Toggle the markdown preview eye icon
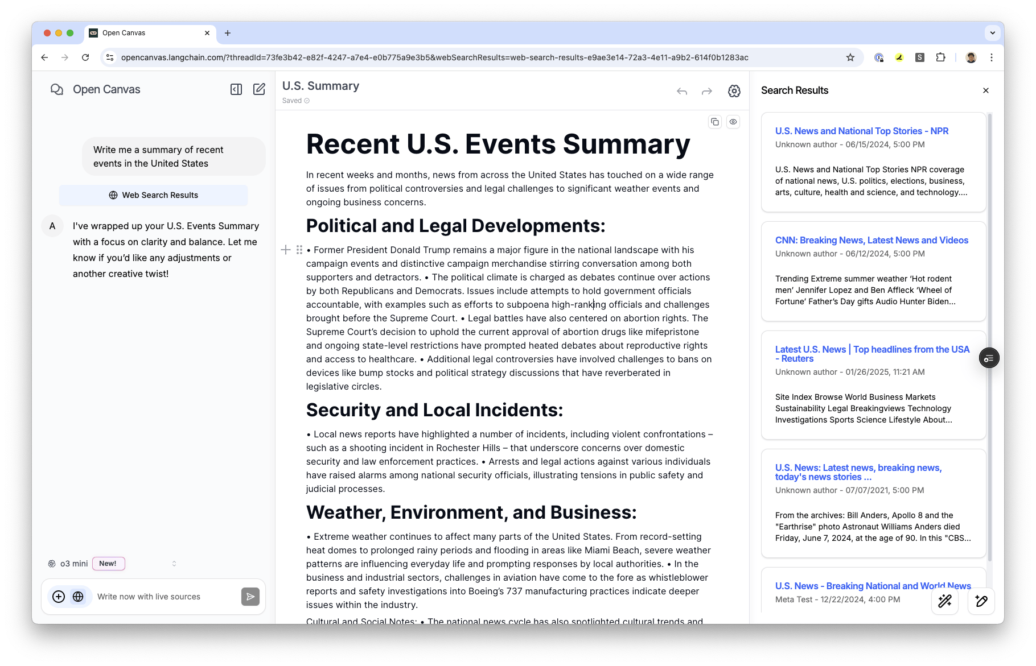 733,122
